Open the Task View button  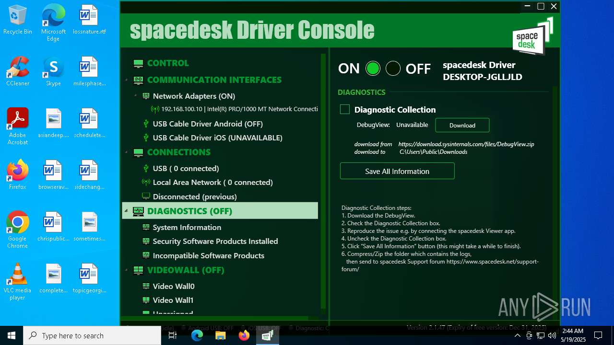(173, 335)
